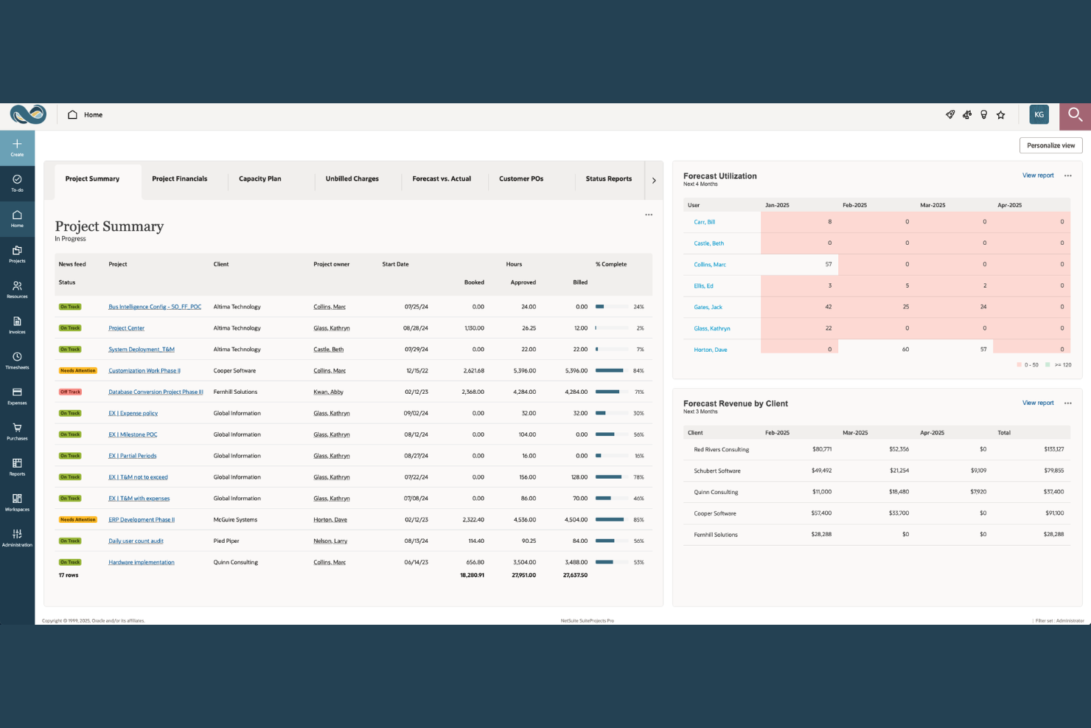
Task: Click the lightbulb tips icon
Action: (983, 114)
